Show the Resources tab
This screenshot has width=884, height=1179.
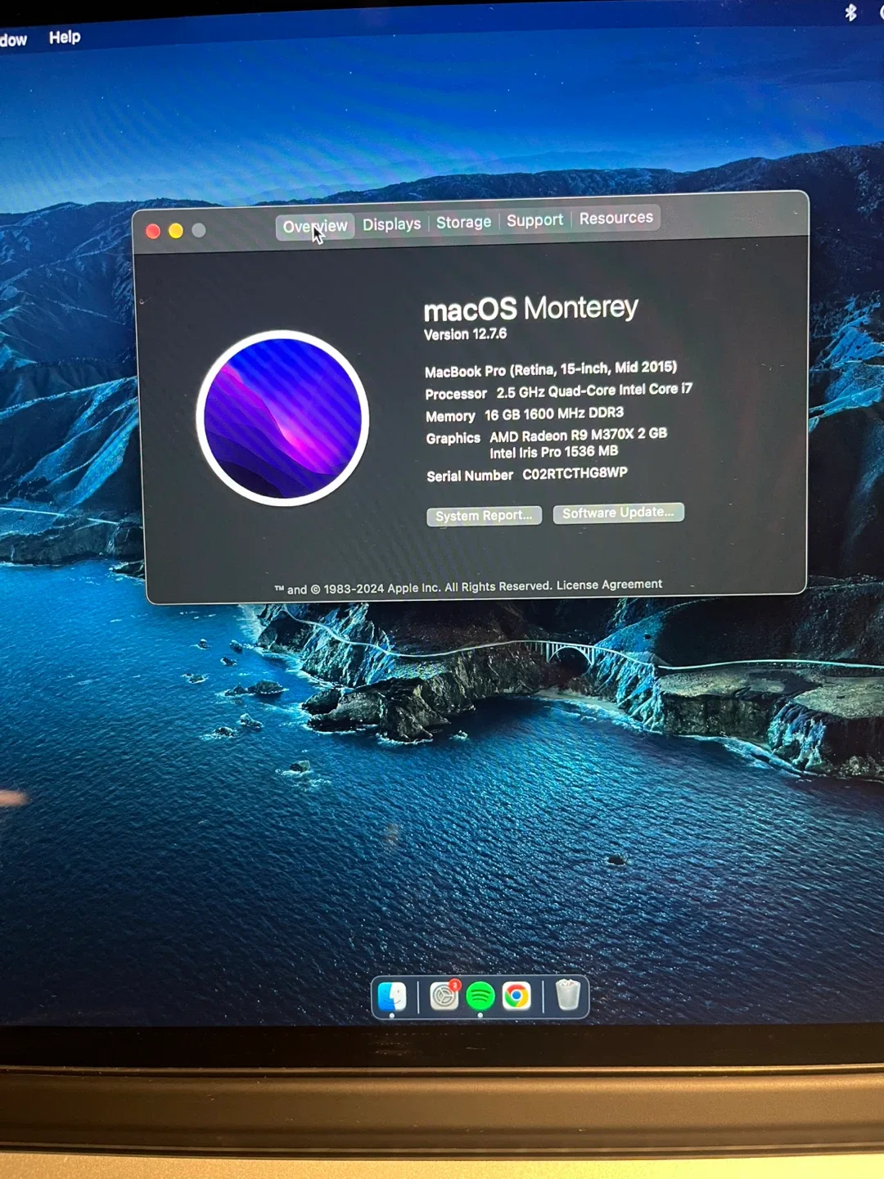pyautogui.click(x=616, y=218)
